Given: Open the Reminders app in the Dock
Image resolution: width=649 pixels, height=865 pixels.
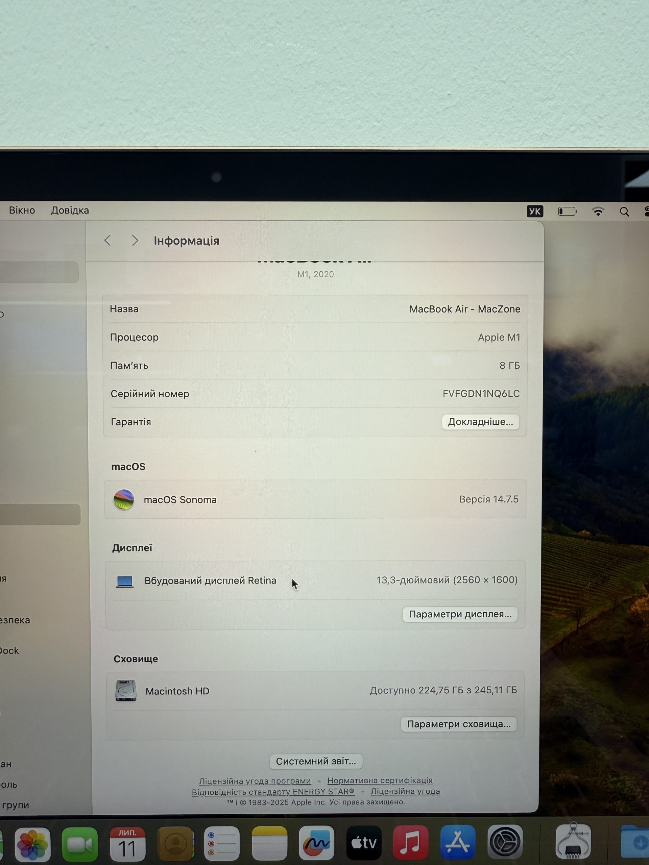Looking at the screenshot, I should (x=222, y=843).
